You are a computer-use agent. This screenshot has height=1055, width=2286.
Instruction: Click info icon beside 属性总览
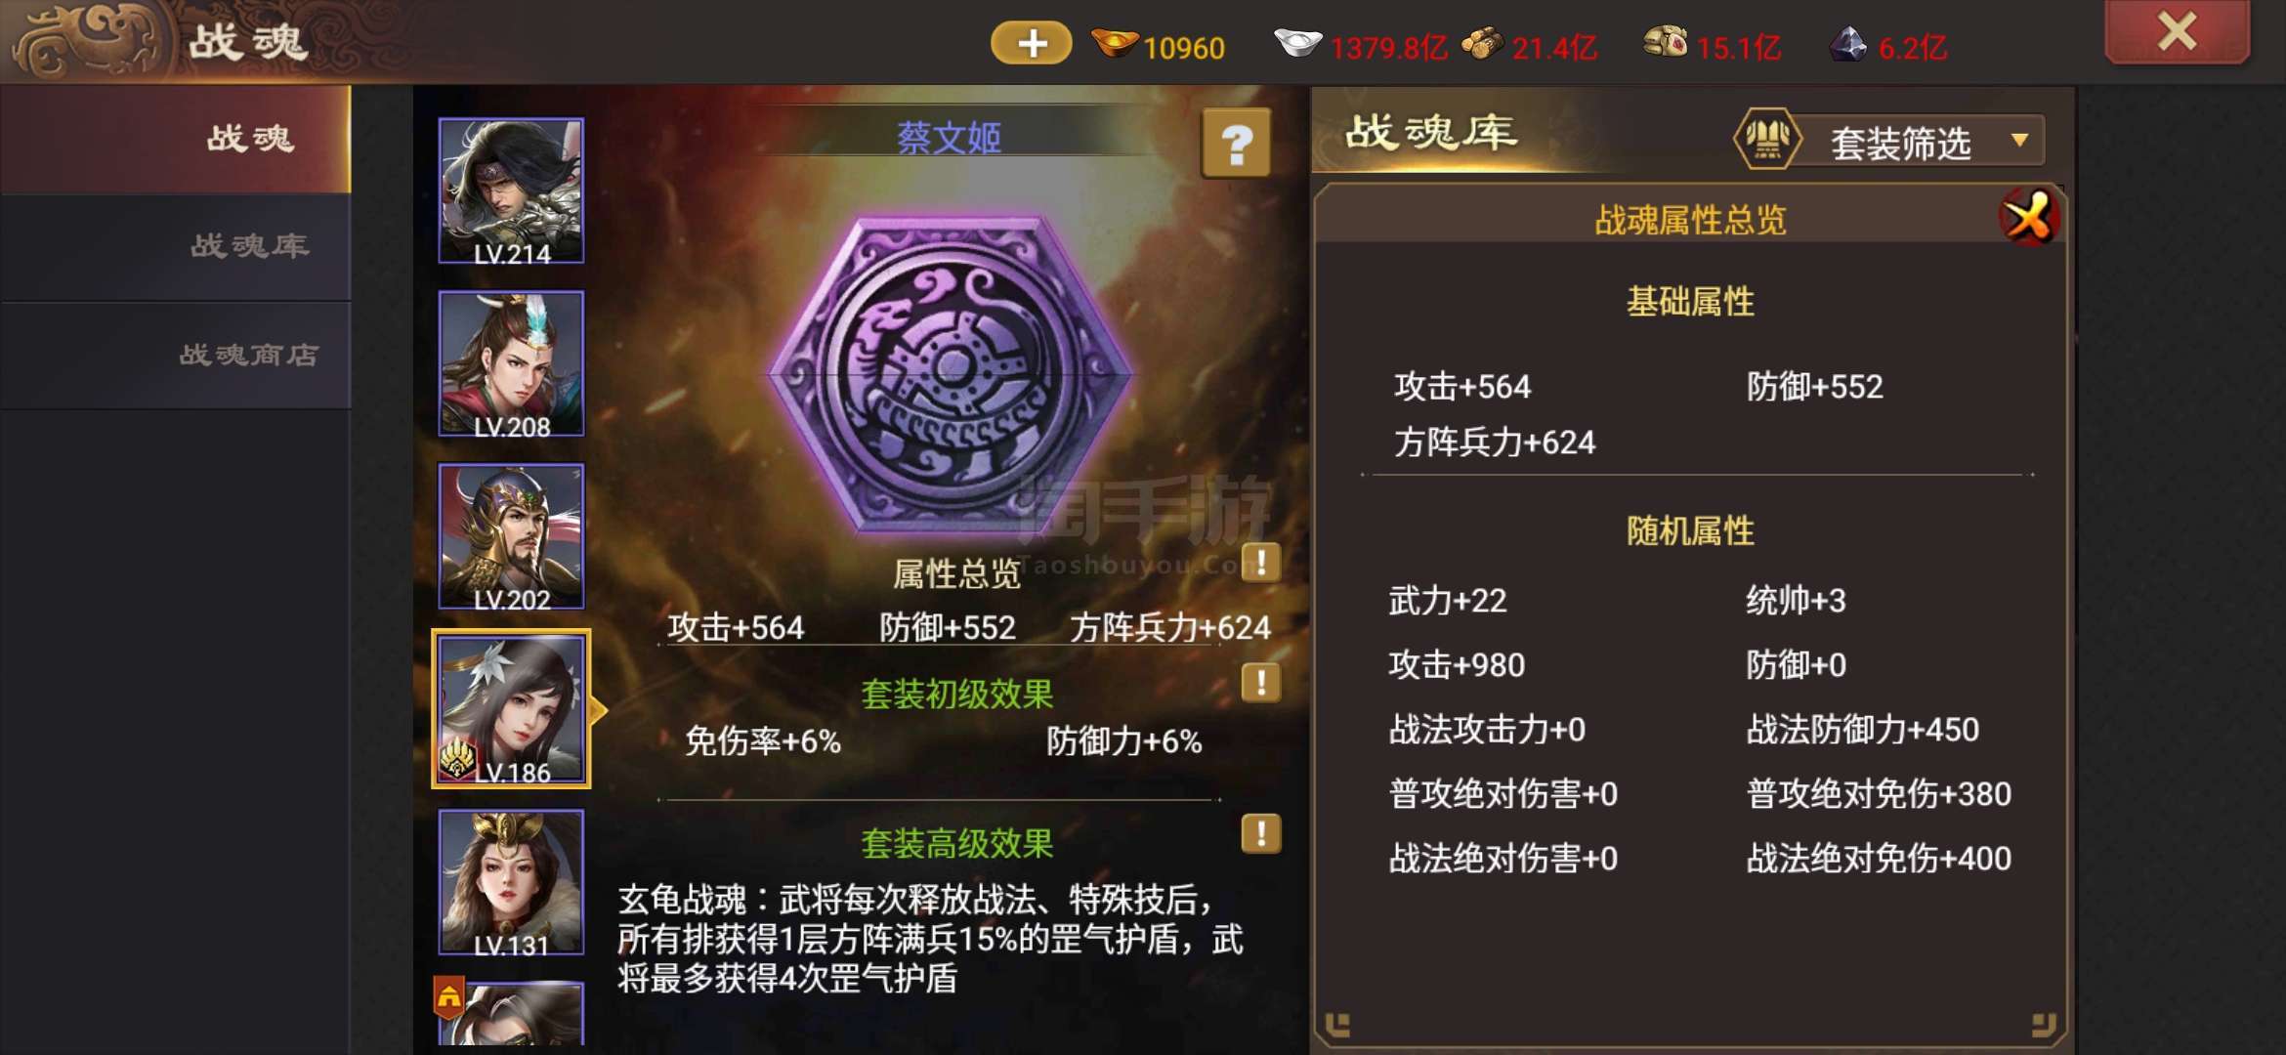coord(1261,563)
